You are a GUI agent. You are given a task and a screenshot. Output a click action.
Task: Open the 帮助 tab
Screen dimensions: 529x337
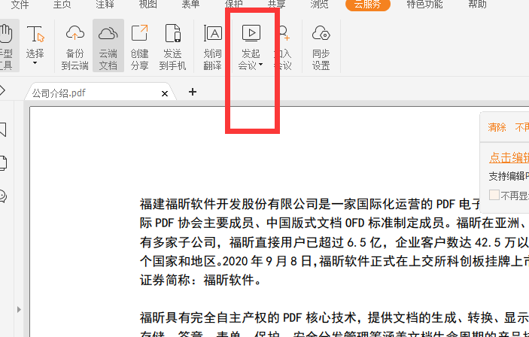pos(477,4)
